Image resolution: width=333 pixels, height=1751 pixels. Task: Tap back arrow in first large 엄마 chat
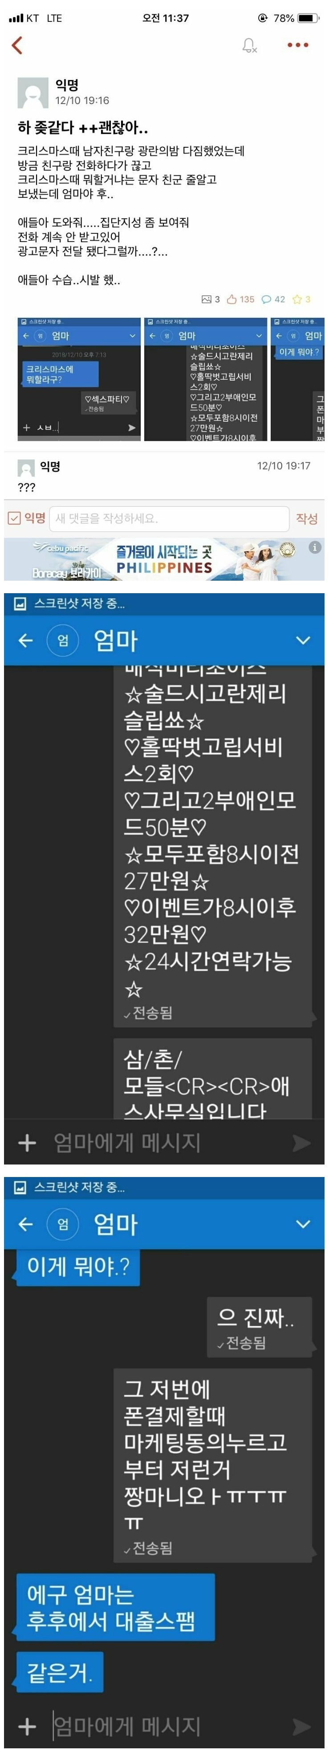pos(25,641)
